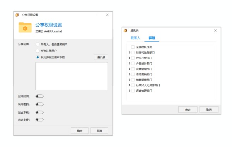Close the 通讯录 dialog
This screenshot has height=147, width=232.
point(215,30)
